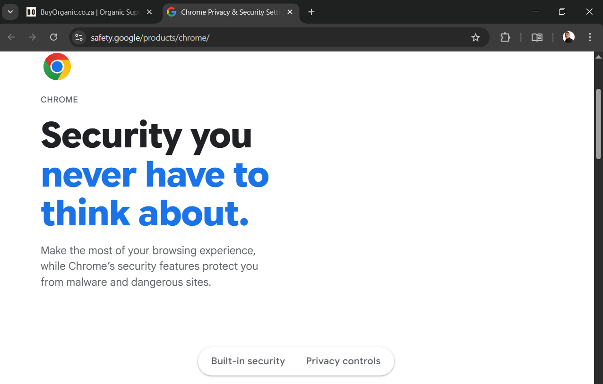
Task: Reload the page using the refresh icon
Action: pyautogui.click(x=53, y=37)
